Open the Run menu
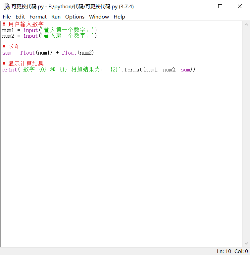Image resolution: width=250 pixels, height=255 pixels. coord(56,17)
